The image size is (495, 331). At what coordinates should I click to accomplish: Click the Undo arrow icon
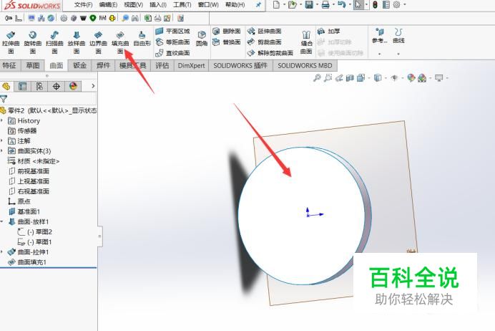[x=342, y=4]
